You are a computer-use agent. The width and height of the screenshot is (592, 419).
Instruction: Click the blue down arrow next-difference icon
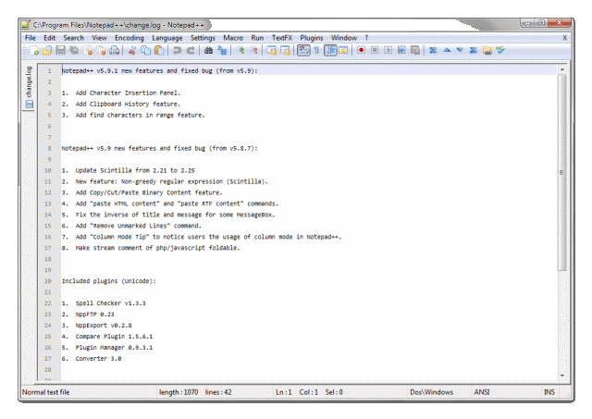click(x=460, y=50)
